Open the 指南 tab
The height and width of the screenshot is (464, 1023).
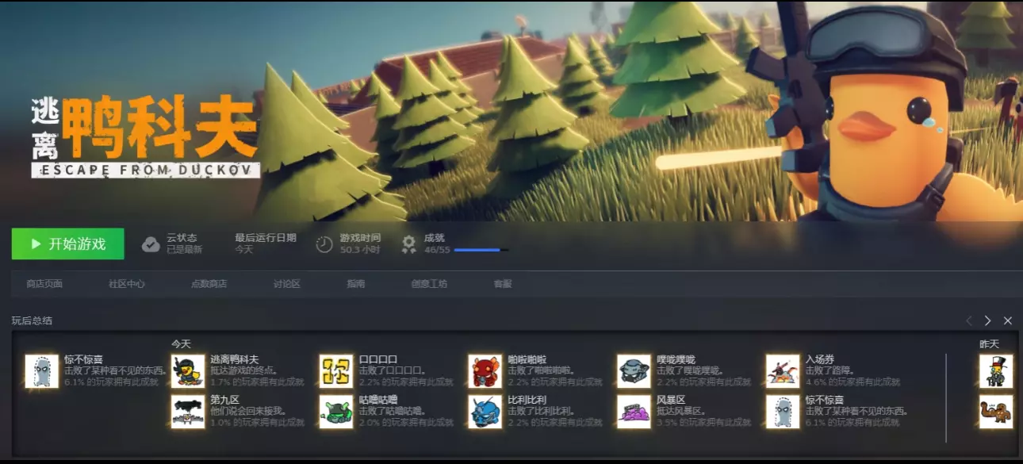coord(356,284)
